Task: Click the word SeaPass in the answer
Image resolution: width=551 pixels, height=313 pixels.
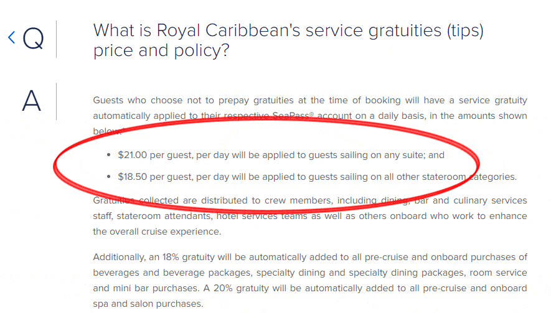Action: click(291, 116)
